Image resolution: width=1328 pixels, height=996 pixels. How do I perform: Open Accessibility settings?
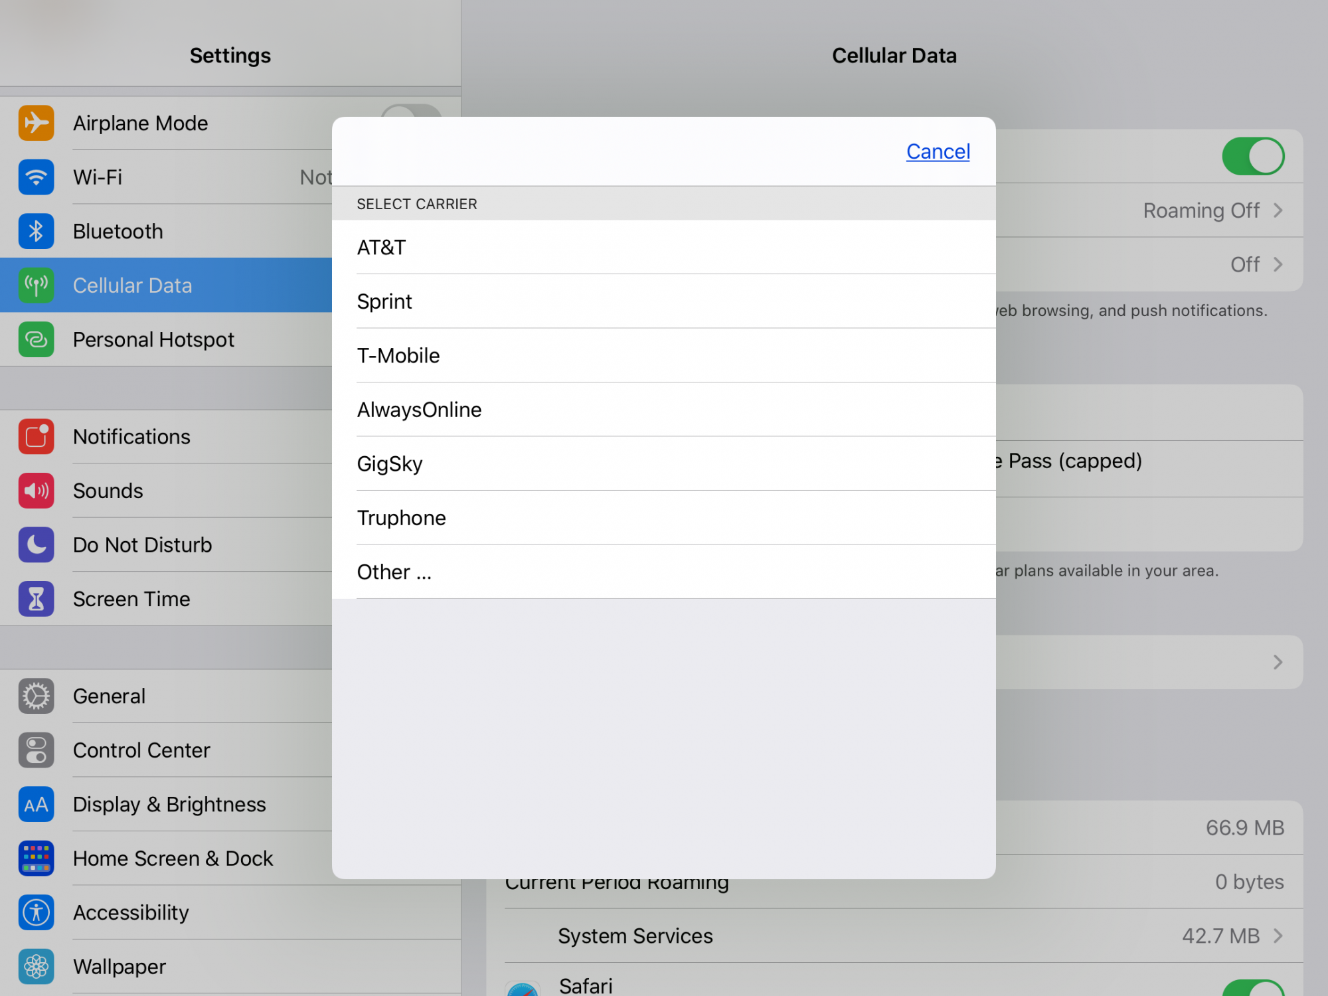pyautogui.click(x=230, y=912)
